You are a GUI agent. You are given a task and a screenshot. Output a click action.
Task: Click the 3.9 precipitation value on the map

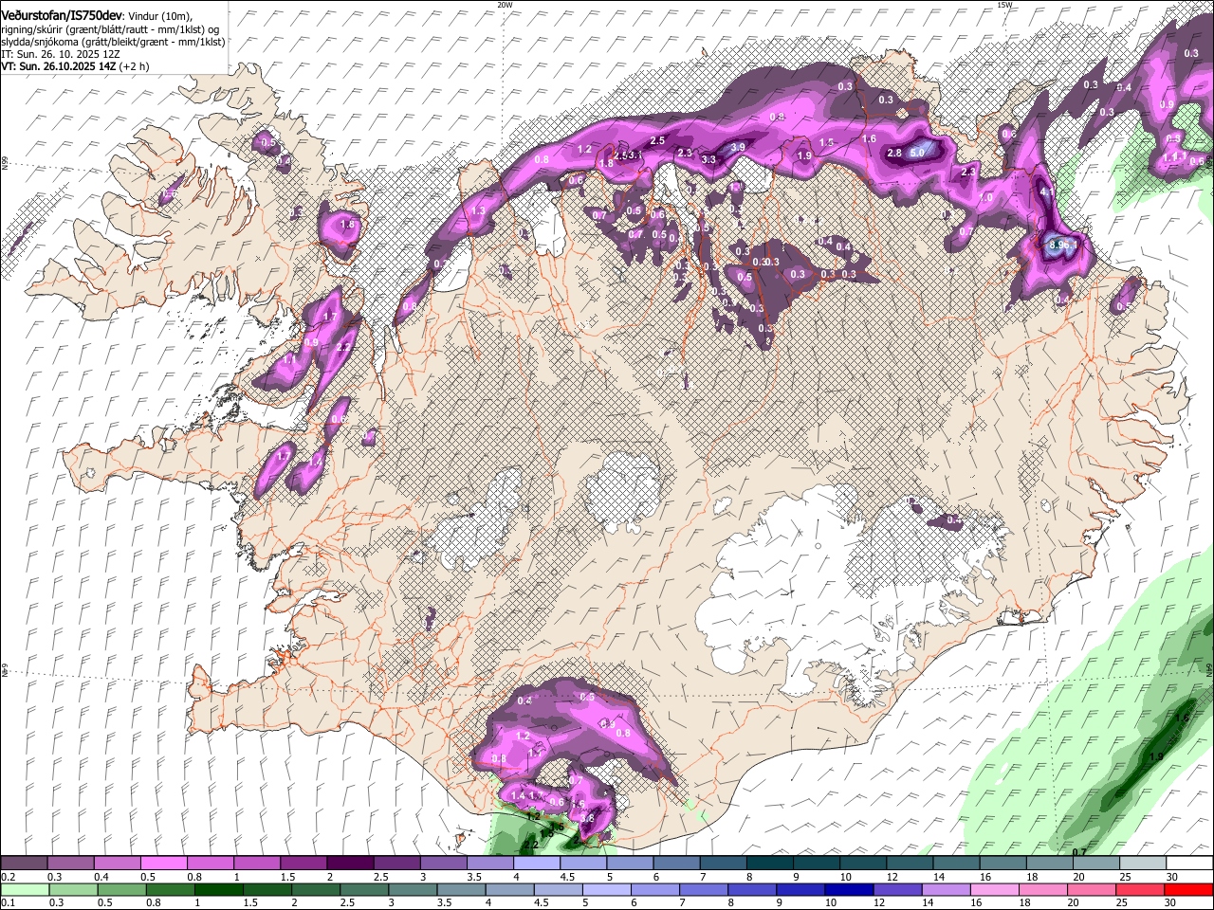coord(738,147)
